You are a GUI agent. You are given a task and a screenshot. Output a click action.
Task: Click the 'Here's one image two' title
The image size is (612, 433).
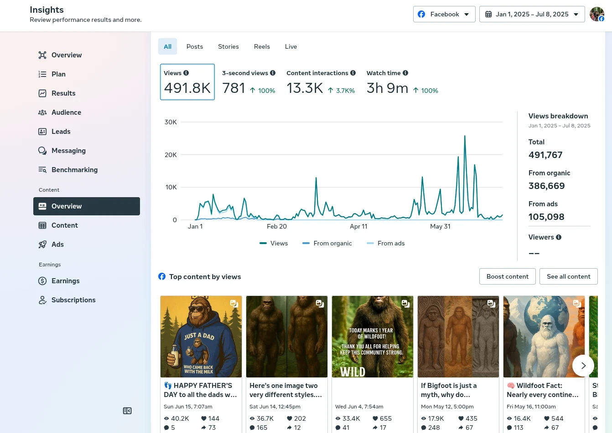click(286, 390)
